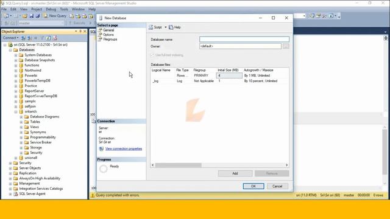Click Database Engine Query icon beside New Query
Screen dimensions: 390x219
tap(72, 16)
